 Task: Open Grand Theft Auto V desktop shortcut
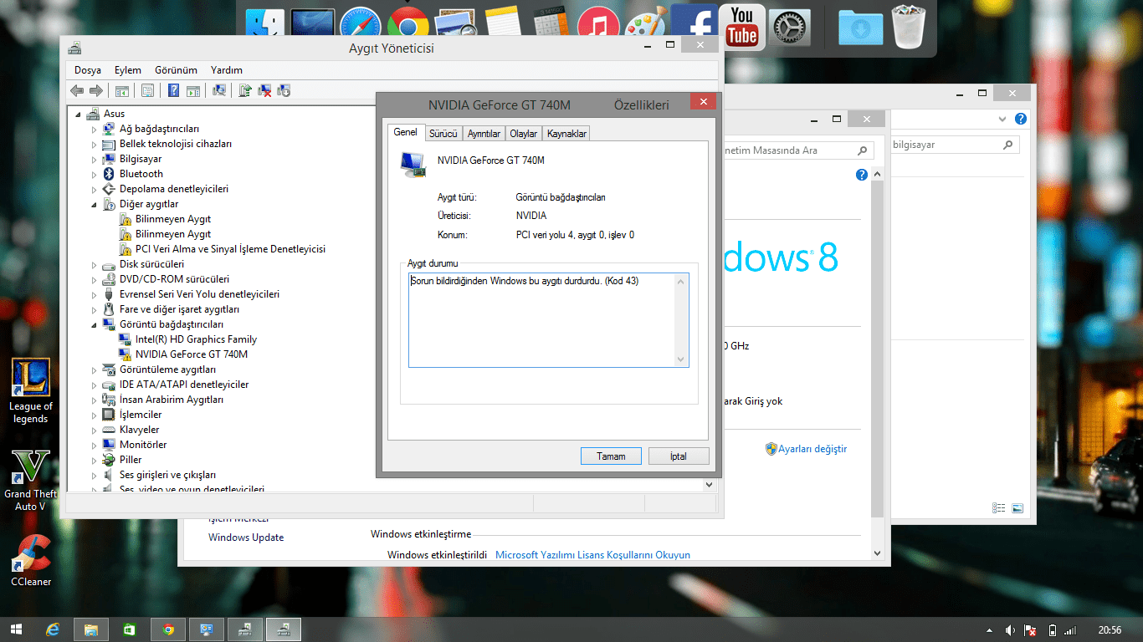(31, 480)
